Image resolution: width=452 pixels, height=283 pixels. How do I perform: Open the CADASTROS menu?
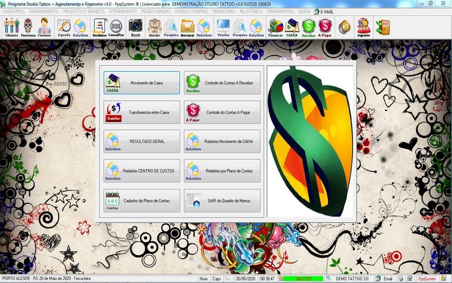(x=14, y=11)
